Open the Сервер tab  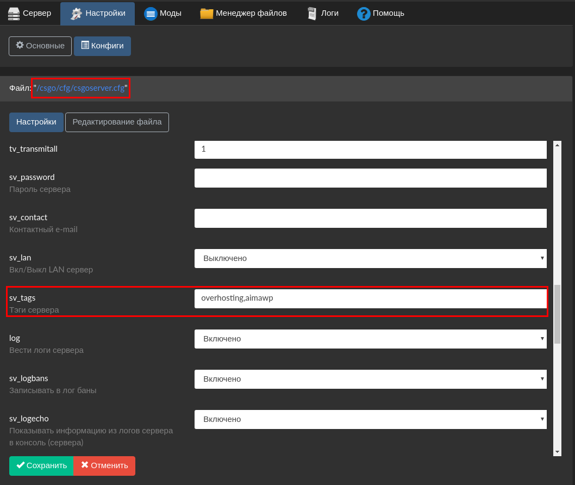(30, 14)
